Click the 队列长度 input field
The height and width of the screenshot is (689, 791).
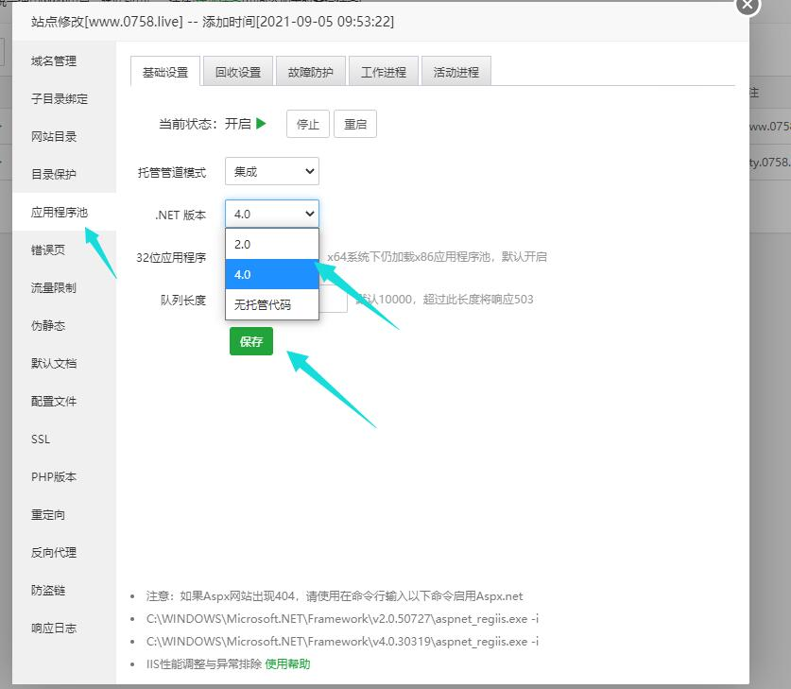coord(334,301)
